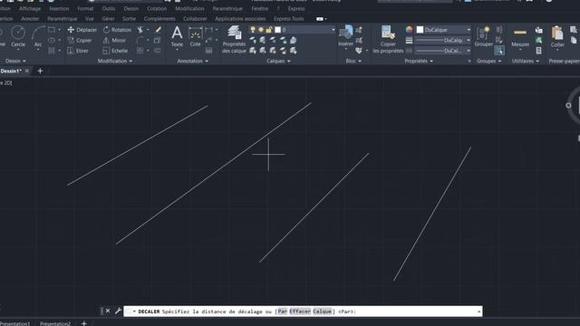Image resolution: width=580 pixels, height=326 pixels.
Task: Click the fillet icon in Modification
Action: pos(140,40)
